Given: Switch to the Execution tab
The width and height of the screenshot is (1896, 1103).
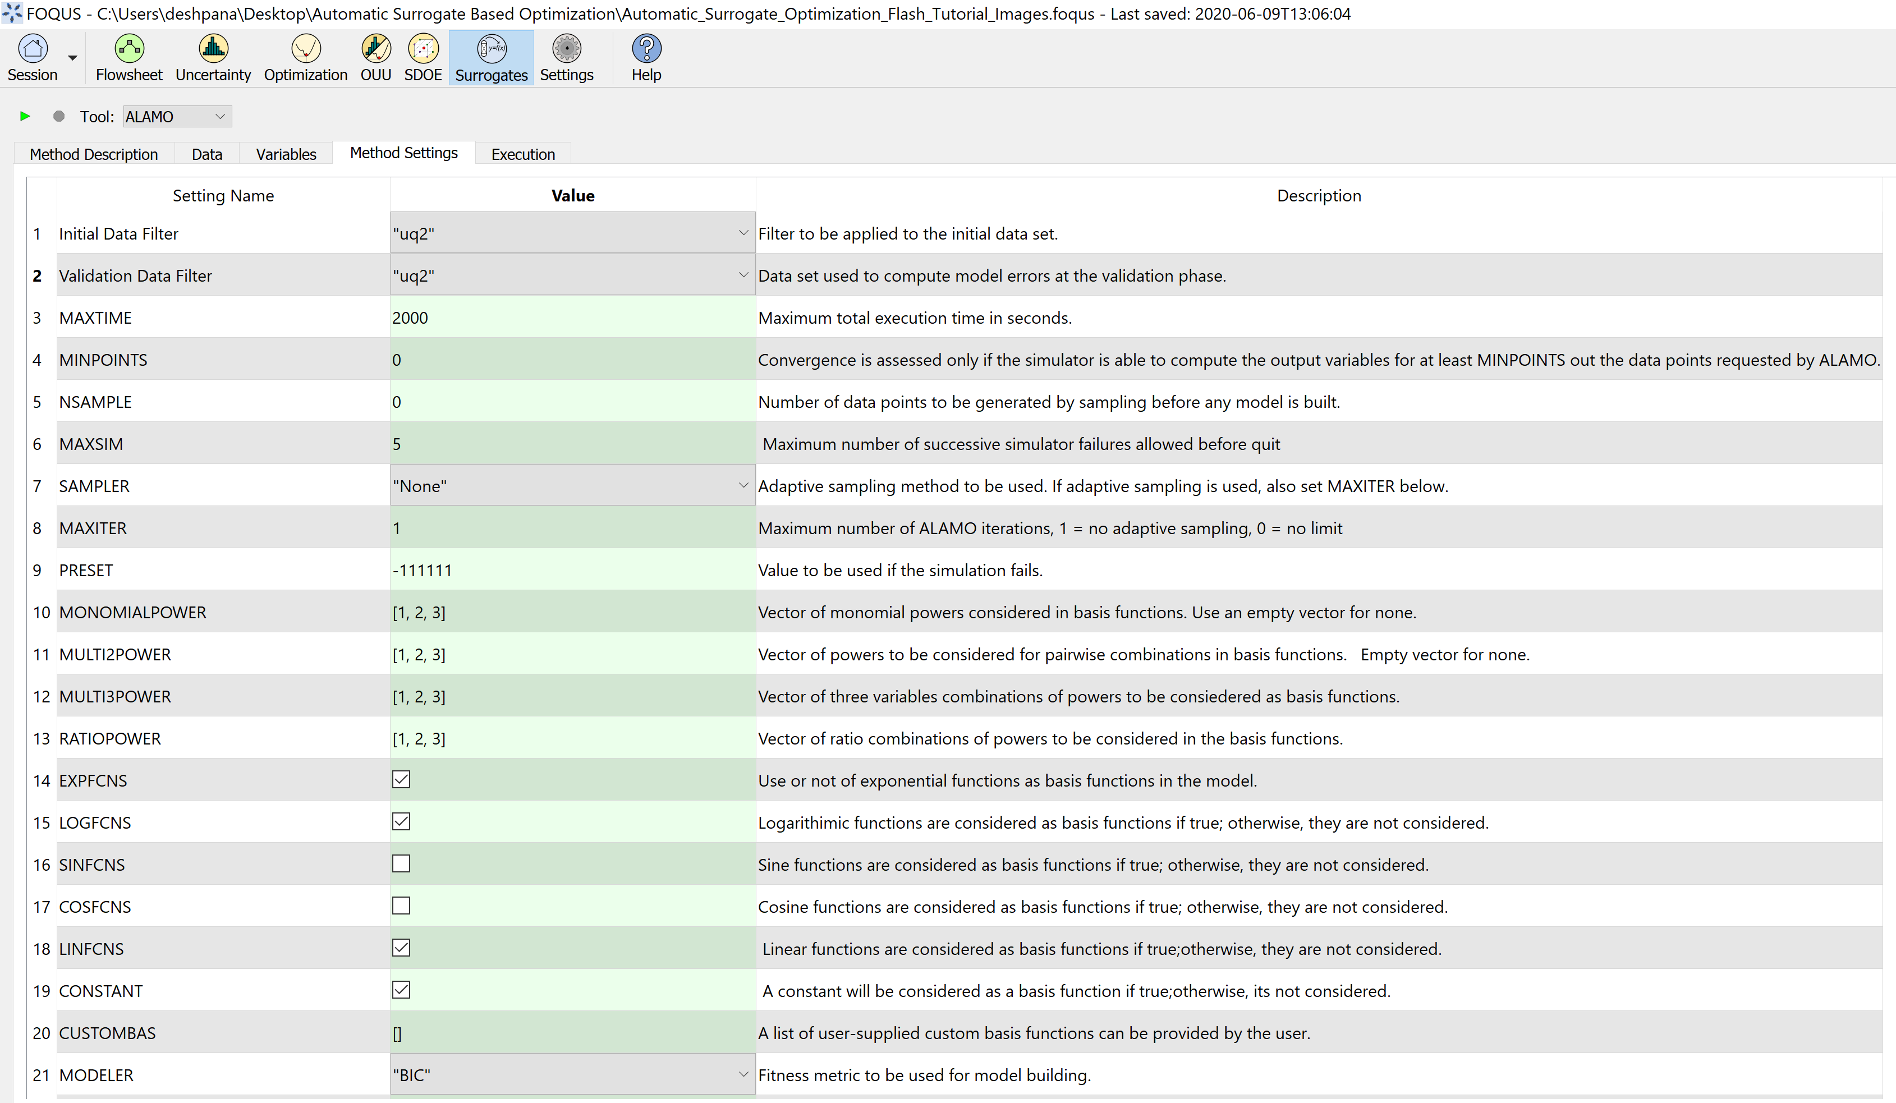Looking at the screenshot, I should click(523, 154).
